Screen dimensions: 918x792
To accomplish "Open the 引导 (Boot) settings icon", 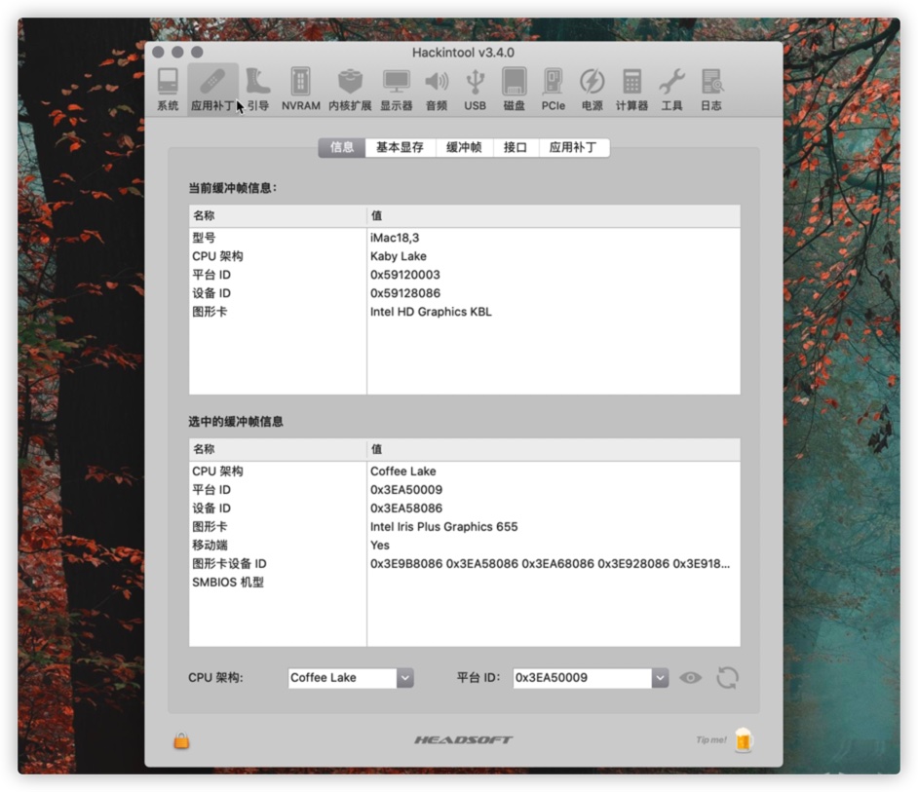I will (257, 88).
